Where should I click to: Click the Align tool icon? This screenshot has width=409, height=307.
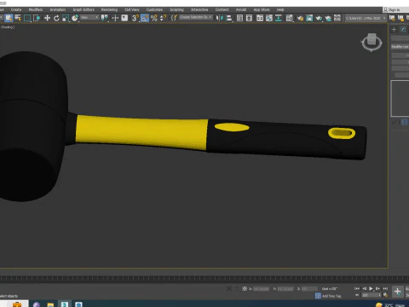(x=228, y=18)
